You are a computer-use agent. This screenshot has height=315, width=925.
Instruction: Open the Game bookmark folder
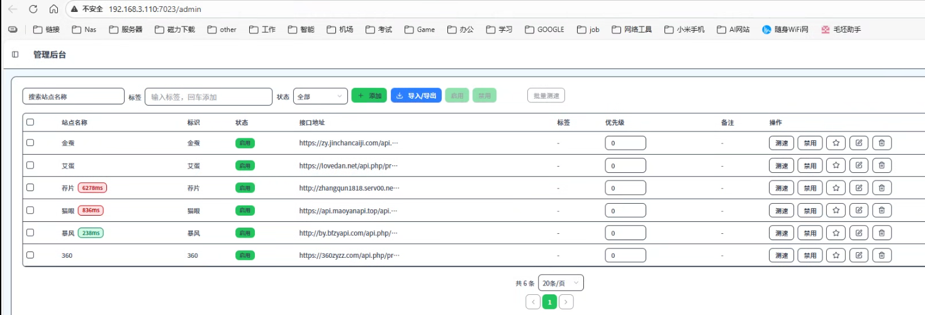pyautogui.click(x=420, y=30)
